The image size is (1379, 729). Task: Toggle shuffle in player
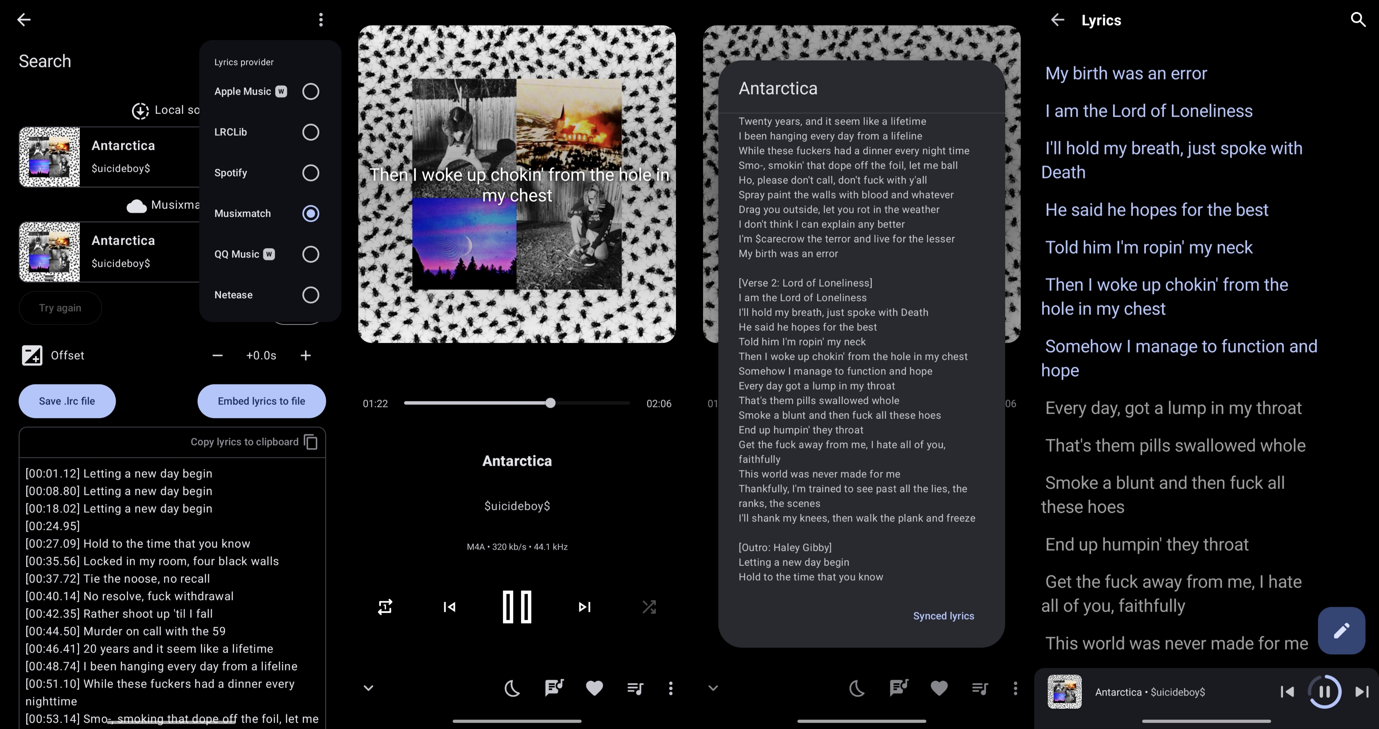click(649, 606)
